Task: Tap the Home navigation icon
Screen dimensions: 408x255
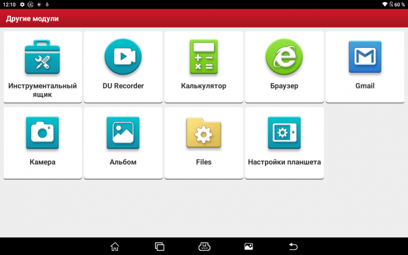Action: click(115, 246)
